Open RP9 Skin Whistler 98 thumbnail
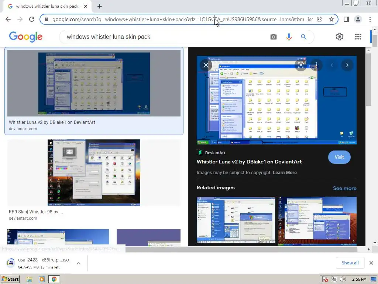 [x=94, y=173]
